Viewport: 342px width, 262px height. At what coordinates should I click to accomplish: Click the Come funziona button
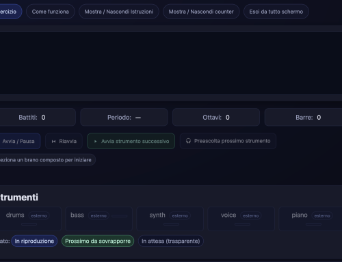tap(51, 12)
